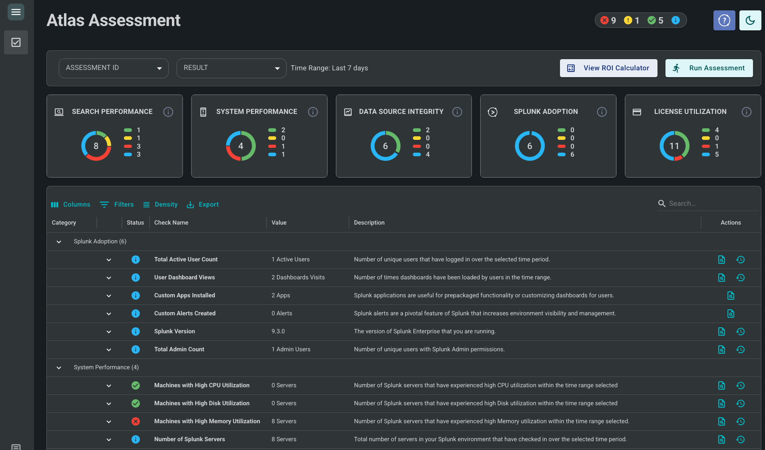Image resolution: width=765 pixels, height=450 pixels.
Task: Open search for Splunk Version row
Action: tap(721, 332)
